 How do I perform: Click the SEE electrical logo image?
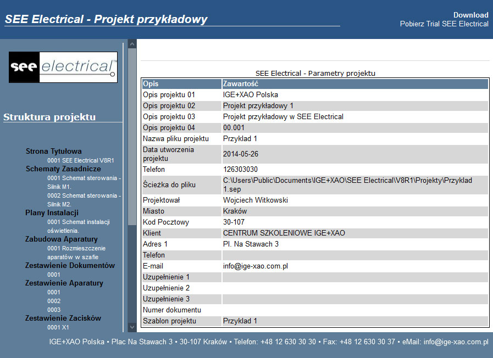tap(63, 67)
